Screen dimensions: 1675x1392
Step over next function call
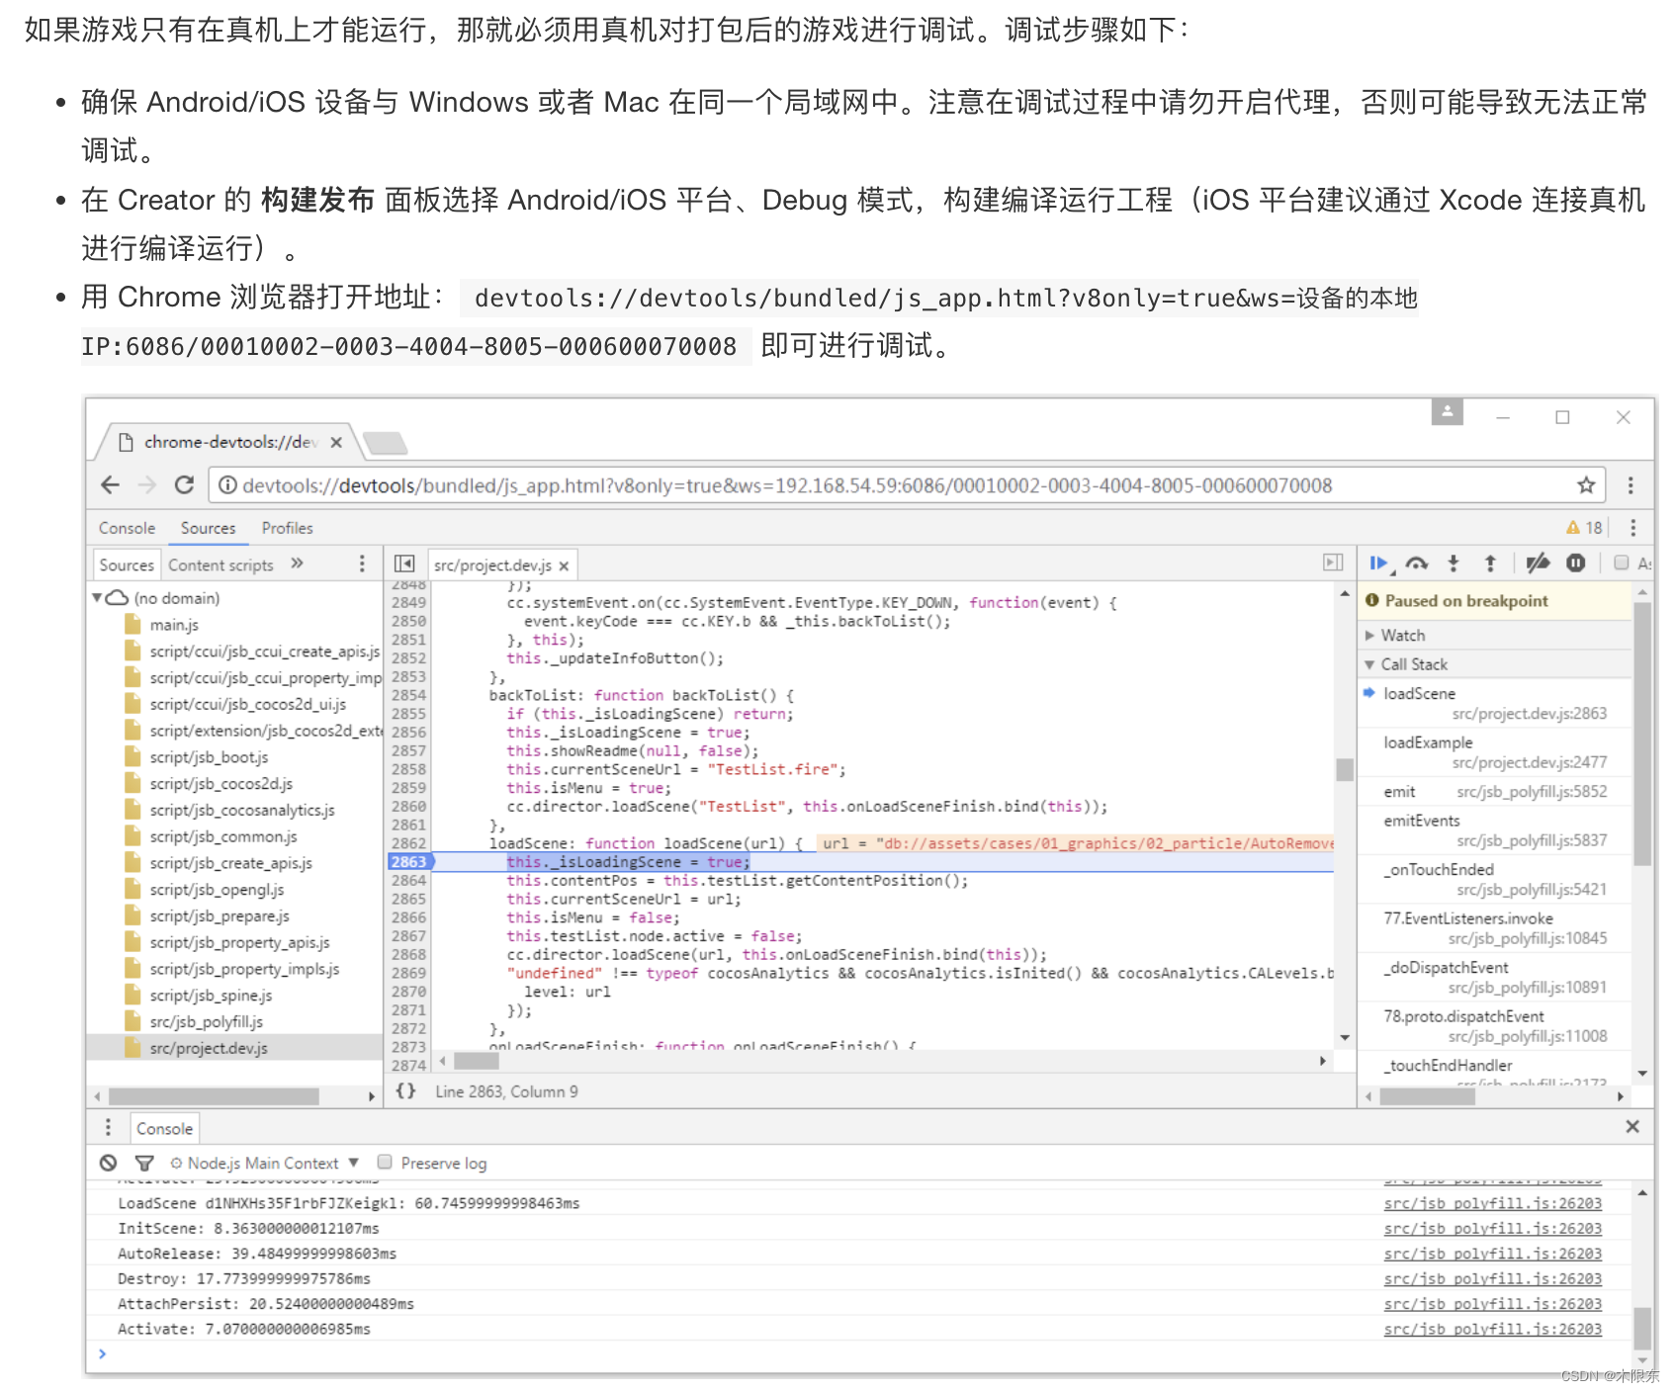coord(1417,564)
